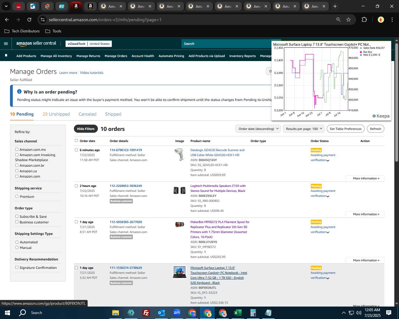
Task: Reload the page with the browser refresh icon
Action: coord(29,20)
